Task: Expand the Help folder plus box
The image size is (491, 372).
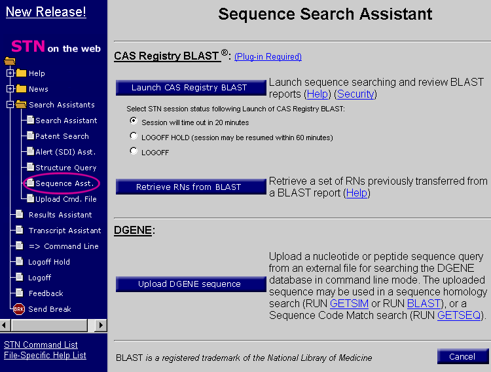Action: click(10, 73)
